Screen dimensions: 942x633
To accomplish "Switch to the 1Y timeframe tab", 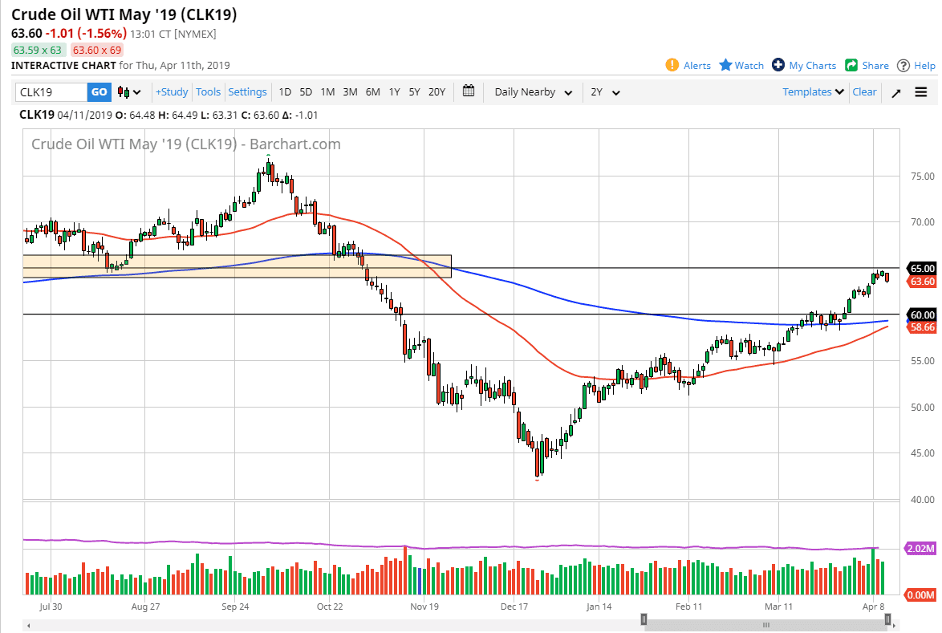I will point(394,92).
